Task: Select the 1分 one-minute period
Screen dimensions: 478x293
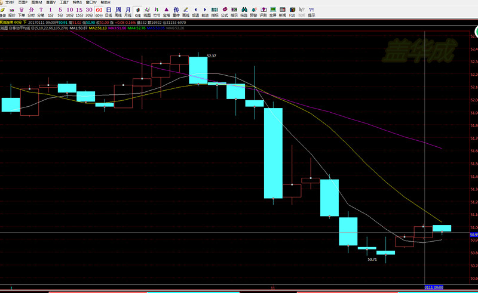Action: click(51, 12)
